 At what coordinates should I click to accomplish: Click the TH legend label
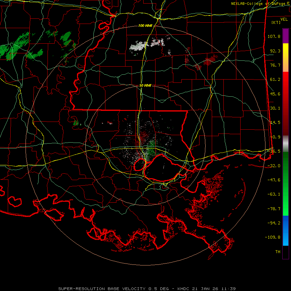pyautogui.click(x=278, y=252)
